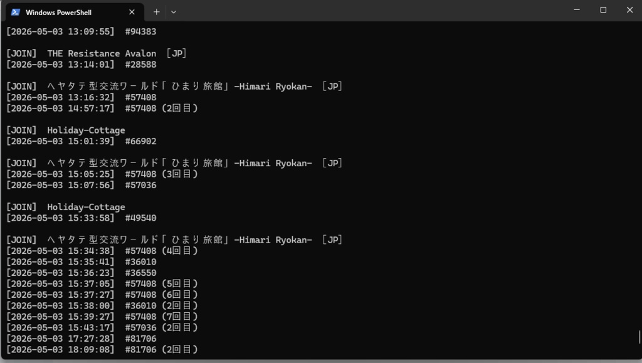Maximize the terminal window
Viewport: 642px width, 363px height.
[603, 10]
